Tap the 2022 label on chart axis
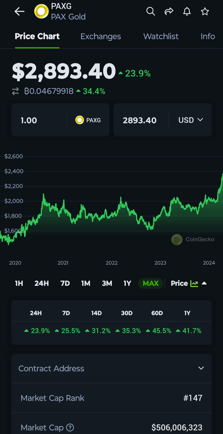 (112, 263)
